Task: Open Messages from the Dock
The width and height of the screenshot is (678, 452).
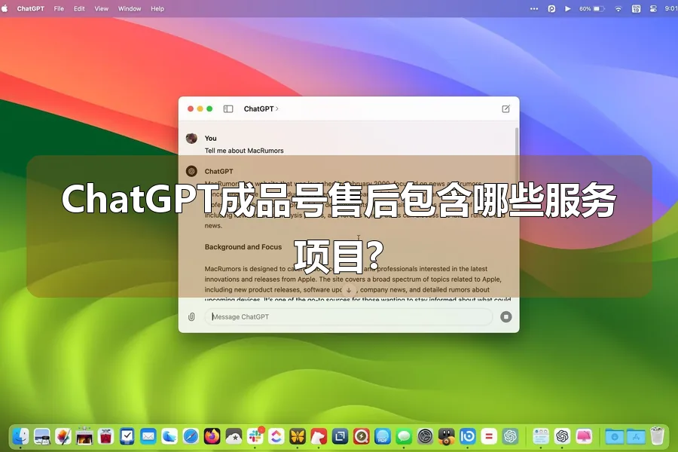Action: 404,436
